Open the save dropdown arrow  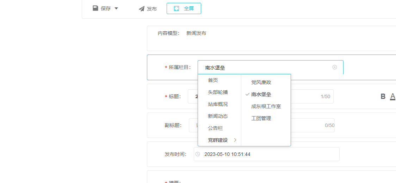[116, 8]
